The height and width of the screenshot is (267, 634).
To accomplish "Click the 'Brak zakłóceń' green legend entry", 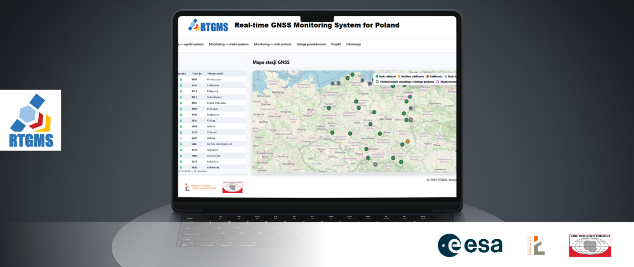I will pyautogui.click(x=385, y=76).
